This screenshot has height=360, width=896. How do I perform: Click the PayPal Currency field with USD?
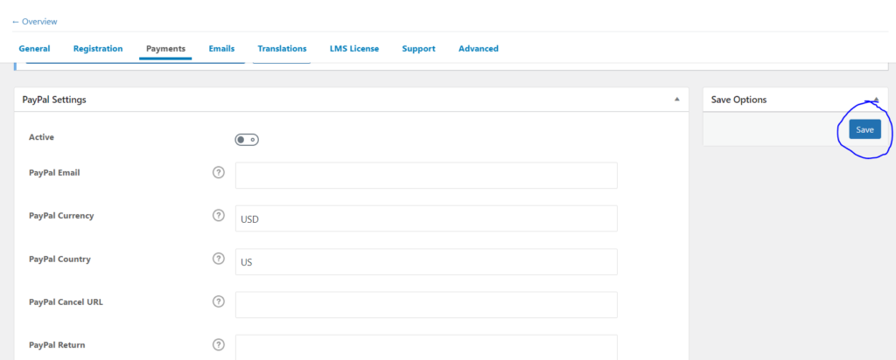click(426, 218)
